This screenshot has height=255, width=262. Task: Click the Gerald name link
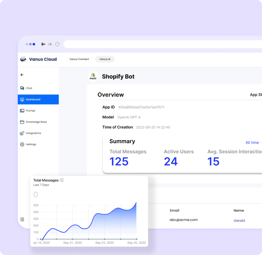click(x=239, y=221)
